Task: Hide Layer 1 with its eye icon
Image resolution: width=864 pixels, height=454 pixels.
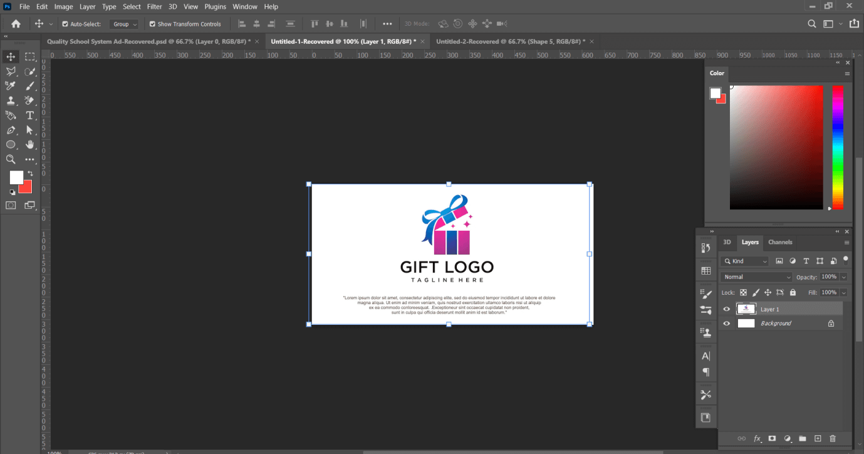Action: (x=727, y=309)
